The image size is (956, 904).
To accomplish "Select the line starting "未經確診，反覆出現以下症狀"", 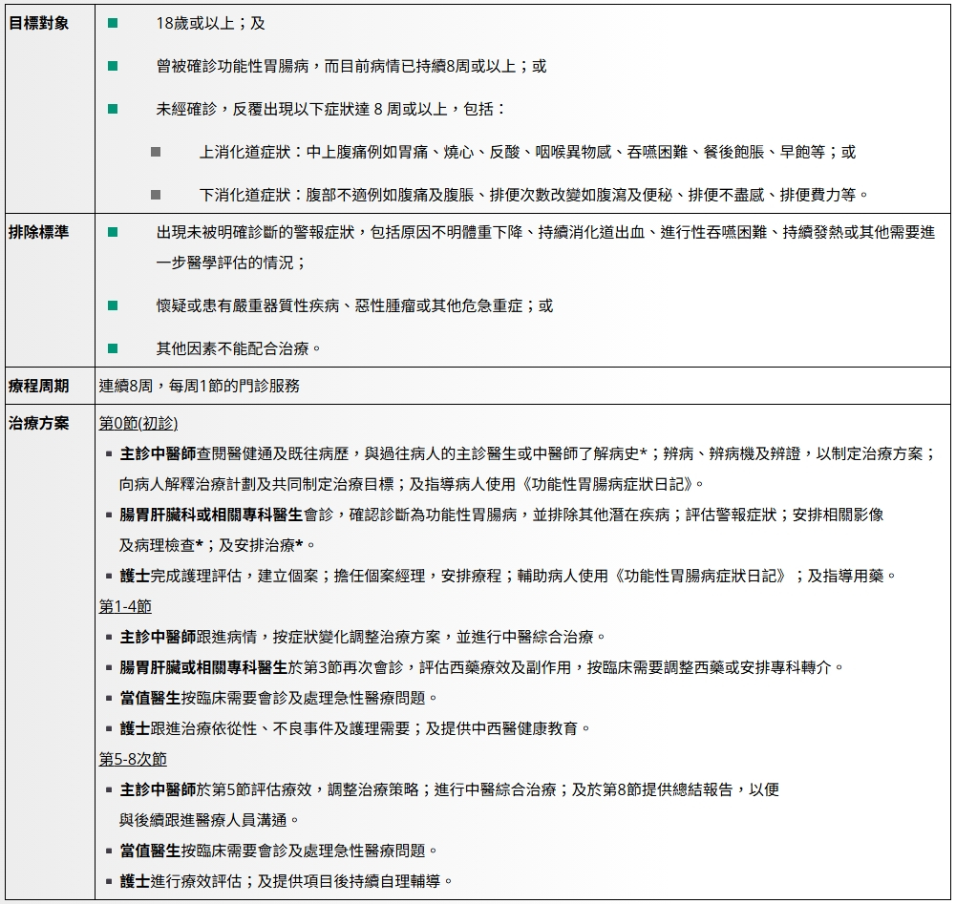I will pos(331,109).
